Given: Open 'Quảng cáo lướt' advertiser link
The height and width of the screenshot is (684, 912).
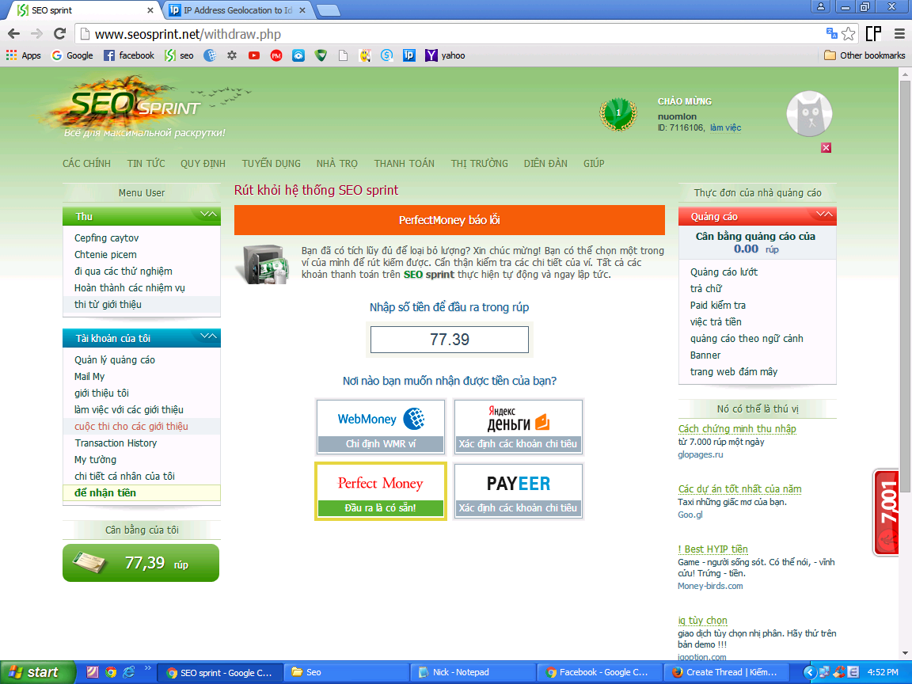Looking at the screenshot, I should 724,272.
